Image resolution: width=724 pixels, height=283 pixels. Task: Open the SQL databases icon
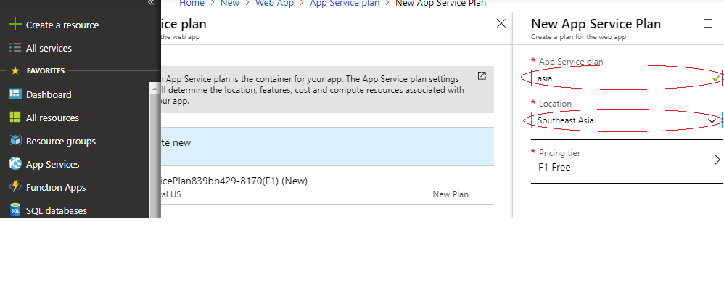click(15, 210)
